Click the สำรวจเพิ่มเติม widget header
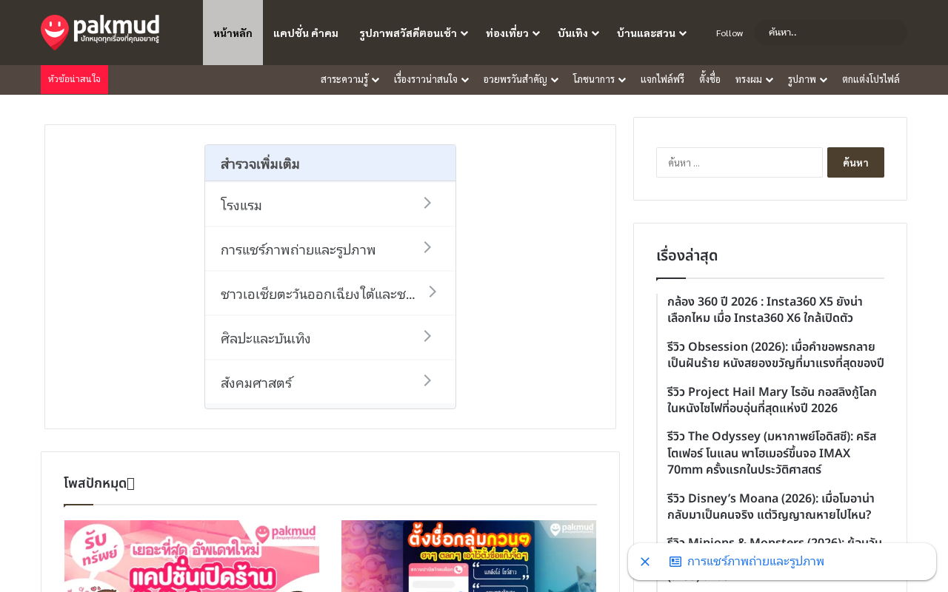Viewport: 948px width, 592px height. (x=330, y=164)
